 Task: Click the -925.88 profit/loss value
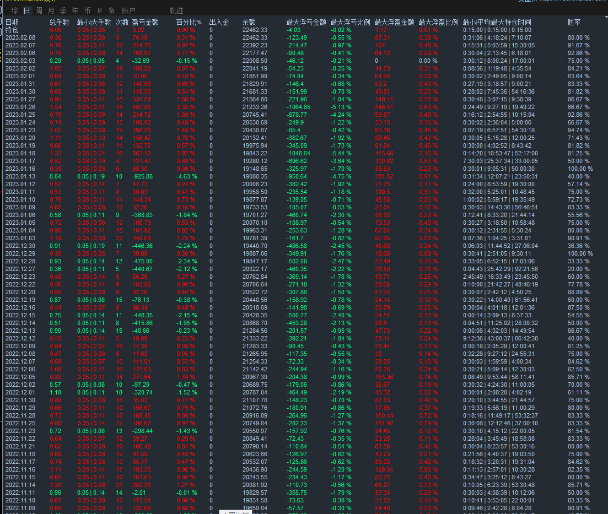(142, 176)
